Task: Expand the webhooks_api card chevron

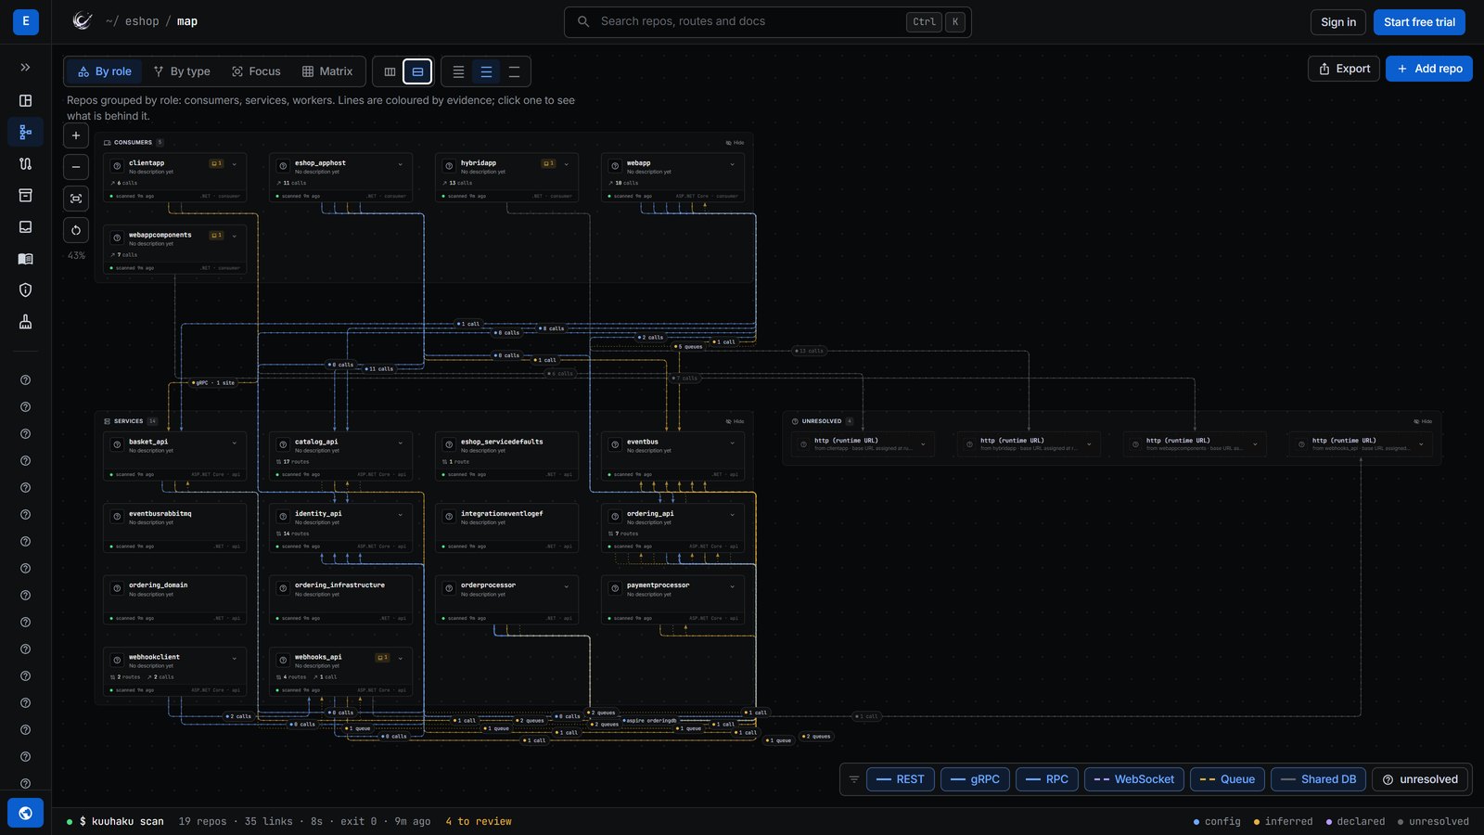Action: pos(401,658)
